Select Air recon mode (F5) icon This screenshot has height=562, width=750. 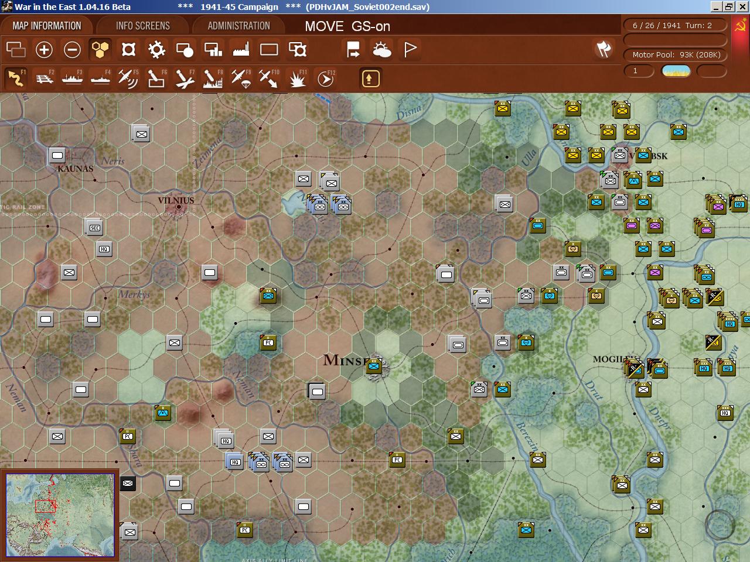(128, 78)
